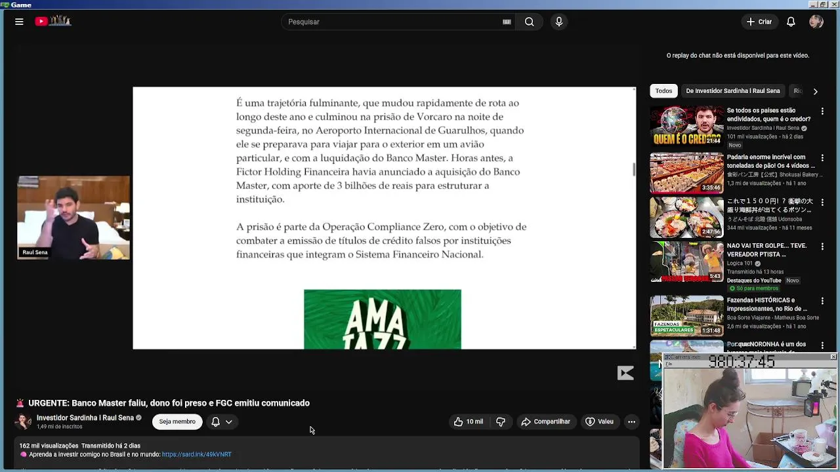Screen dimensions: 840x472
Task: Open options for 'NAO VAI TER GOLPE' video
Action: (x=822, y=246)
